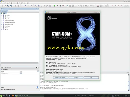This screenshot has width=130, height=97.
Task: Open the File menu
Action: [x=2, y=3]
